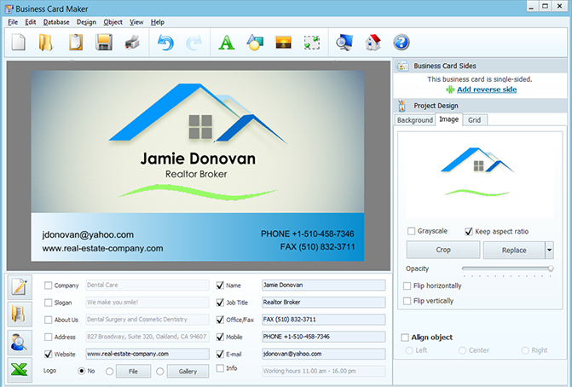Screen dimensions: 572x387
Task: Toggle Grayscale image option
Action: pos(411,231)
